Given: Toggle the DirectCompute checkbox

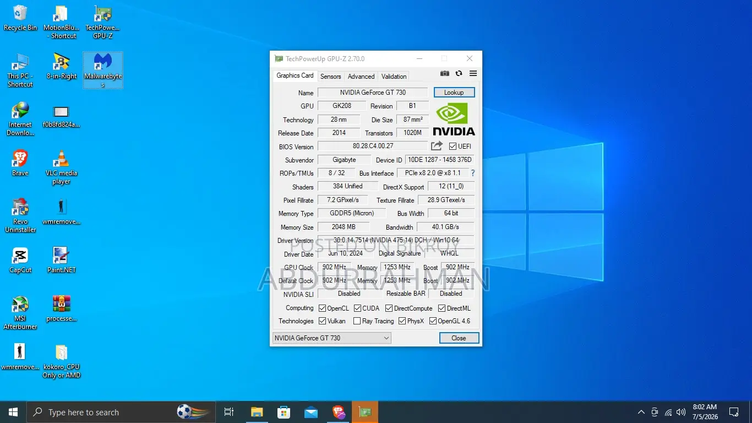Looking at the screenshot, I should pyautogui.click(x=389, y=308).
